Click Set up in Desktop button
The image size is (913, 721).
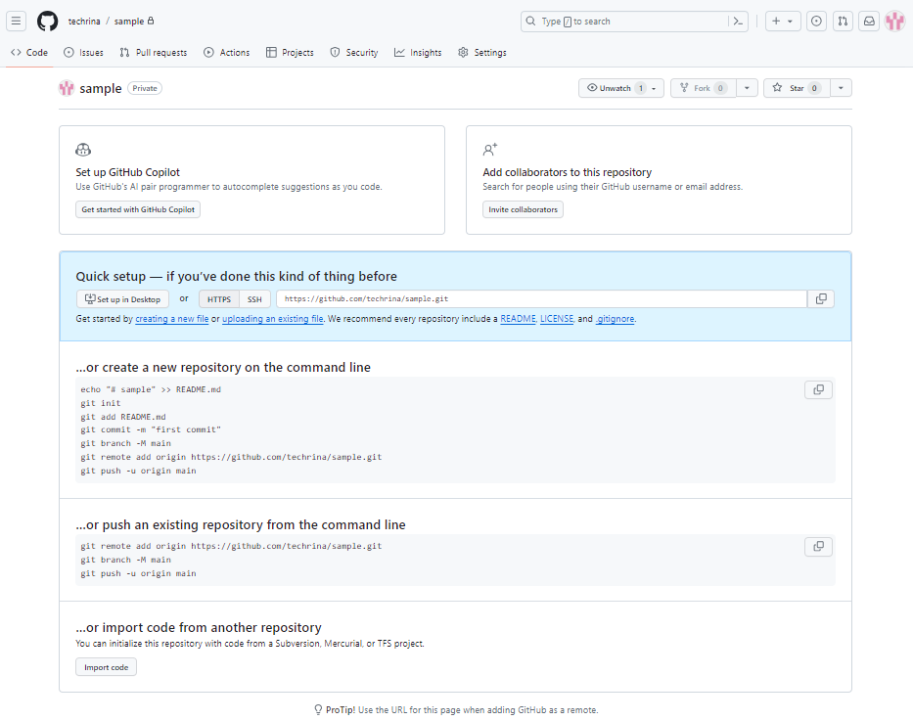click(x=123, y=299)
